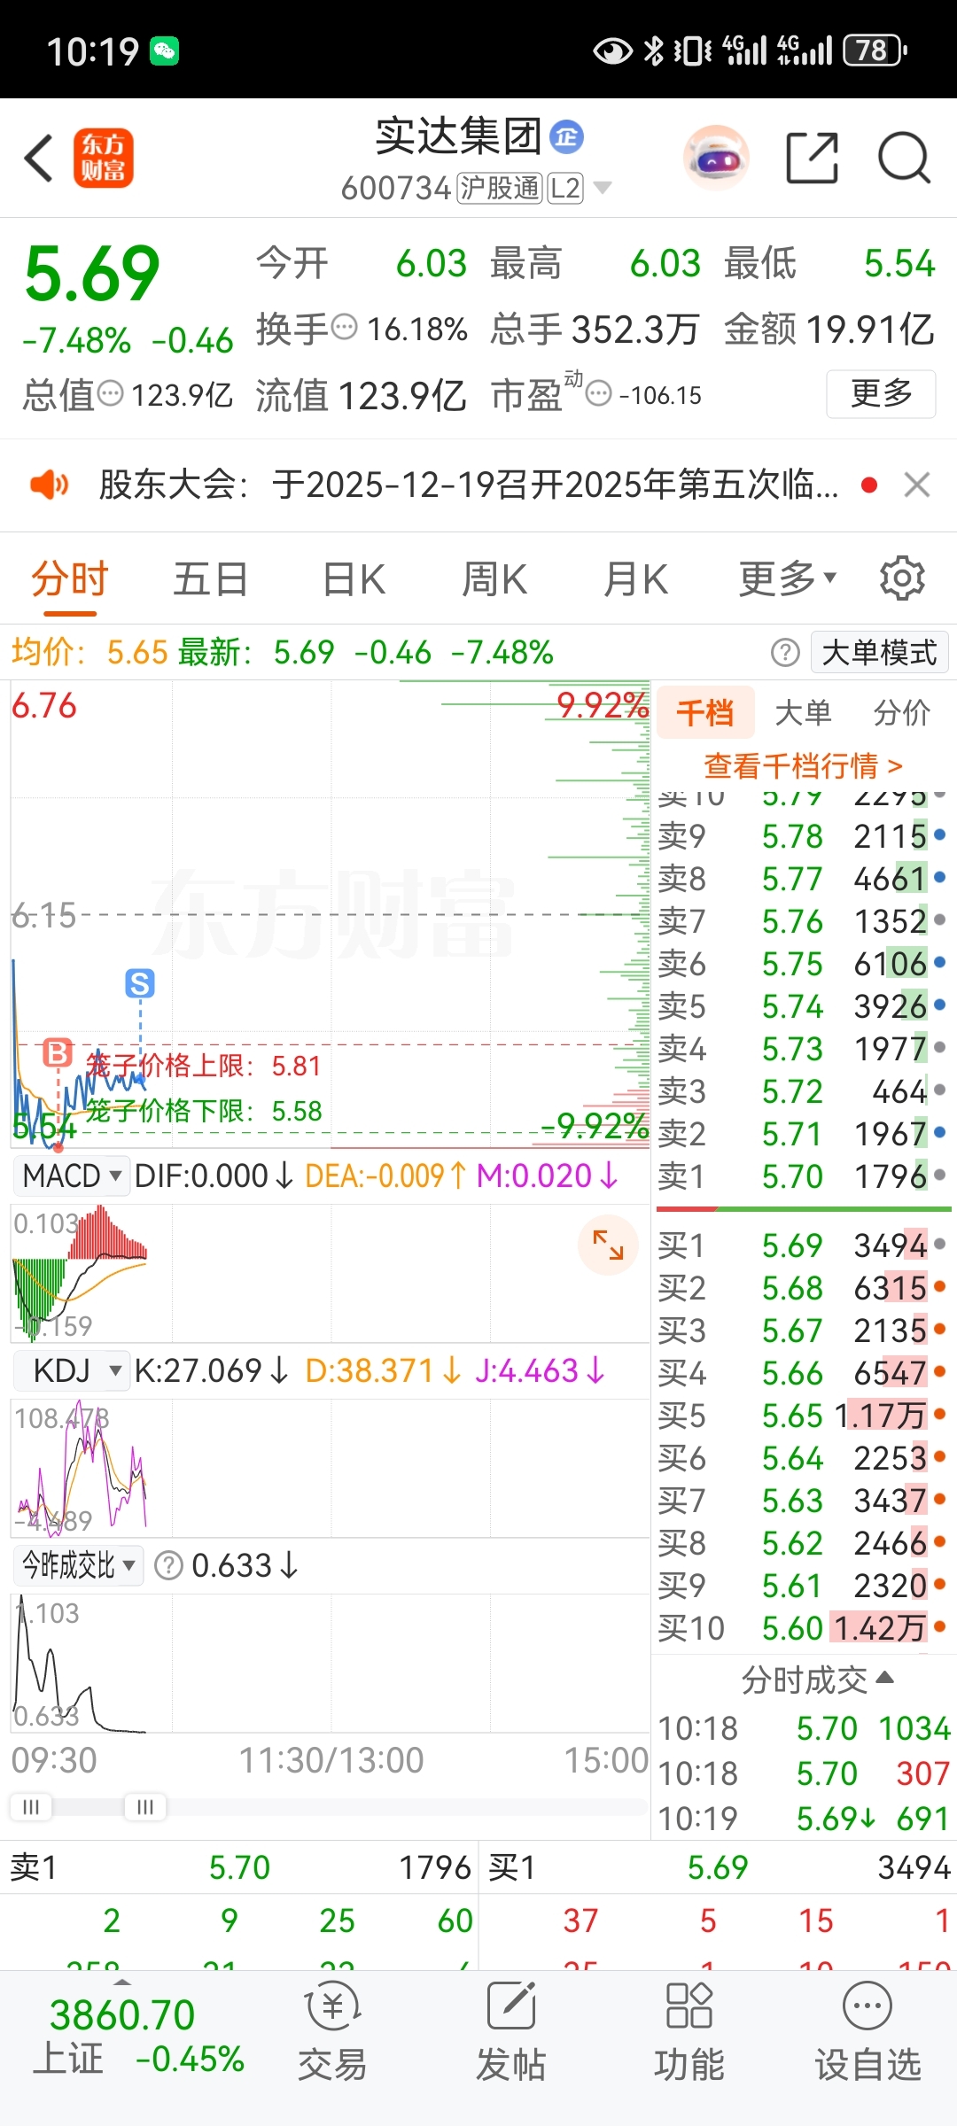Tap the B buy marker on chart
957x2126 pixels.
58,1053
